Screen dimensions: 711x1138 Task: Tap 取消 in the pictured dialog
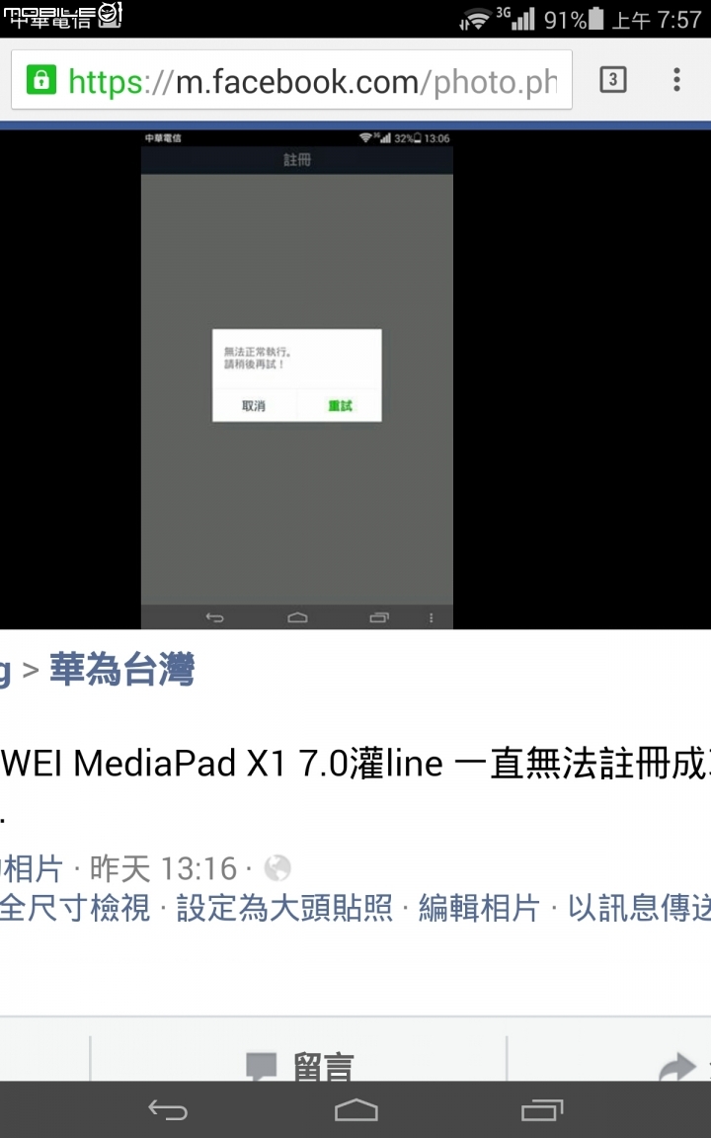click(254, 406)
